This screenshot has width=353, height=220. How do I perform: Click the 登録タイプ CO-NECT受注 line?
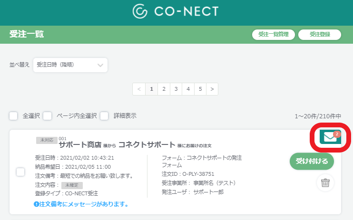coord(67,193)
